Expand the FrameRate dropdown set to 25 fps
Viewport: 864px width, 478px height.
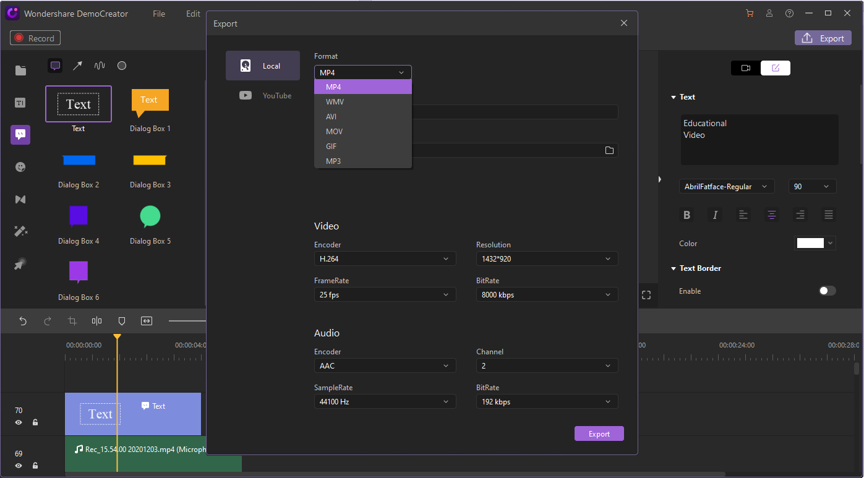(385, 295)
